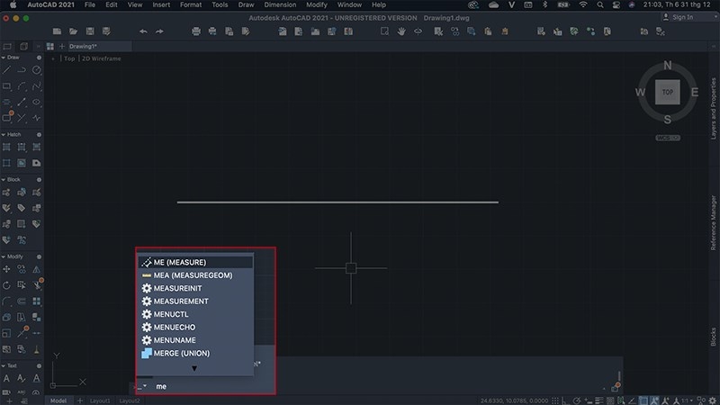The height and width of the screenshot is (405, 720).
Task: Select the Circle tool in Draw panel
Action: (x=37, y=70)
